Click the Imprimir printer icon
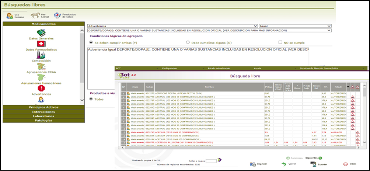This screenshot has height=171, width=370. [253, 164]
